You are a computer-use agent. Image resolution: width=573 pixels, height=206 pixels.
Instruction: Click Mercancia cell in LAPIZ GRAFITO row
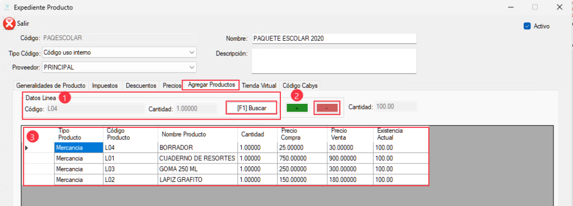click(78, 179)
